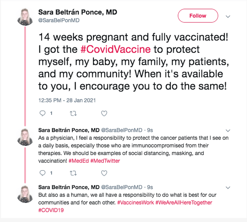The image size is (247, 222).
Task: Like the main fully vaccinated tweet
Action: pos(104,113)
